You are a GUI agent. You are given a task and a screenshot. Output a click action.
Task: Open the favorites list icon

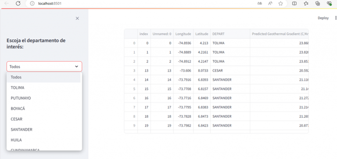click(x=306, y=4)
